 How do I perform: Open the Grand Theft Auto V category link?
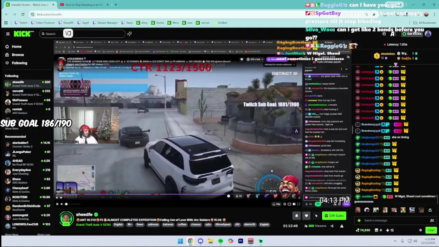pyautogui.click(x=93, y=225)
